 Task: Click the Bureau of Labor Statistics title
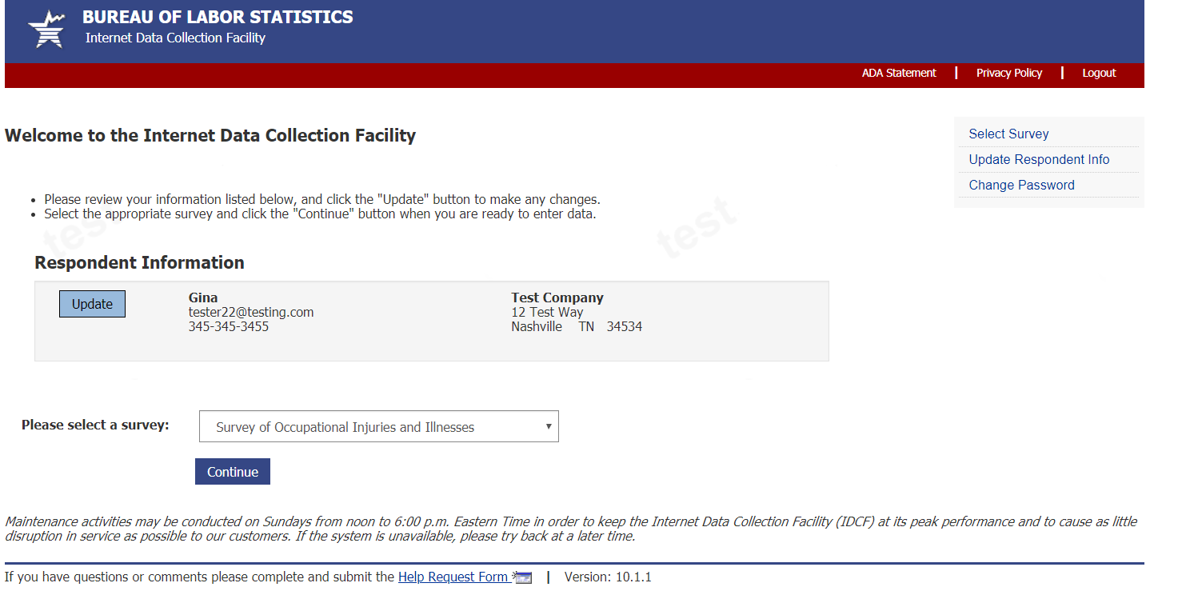click(218, 17)
